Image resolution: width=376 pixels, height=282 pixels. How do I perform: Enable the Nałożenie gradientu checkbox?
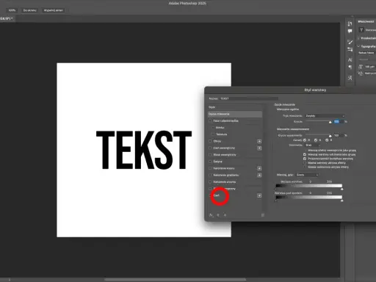(x=210, y=176)
